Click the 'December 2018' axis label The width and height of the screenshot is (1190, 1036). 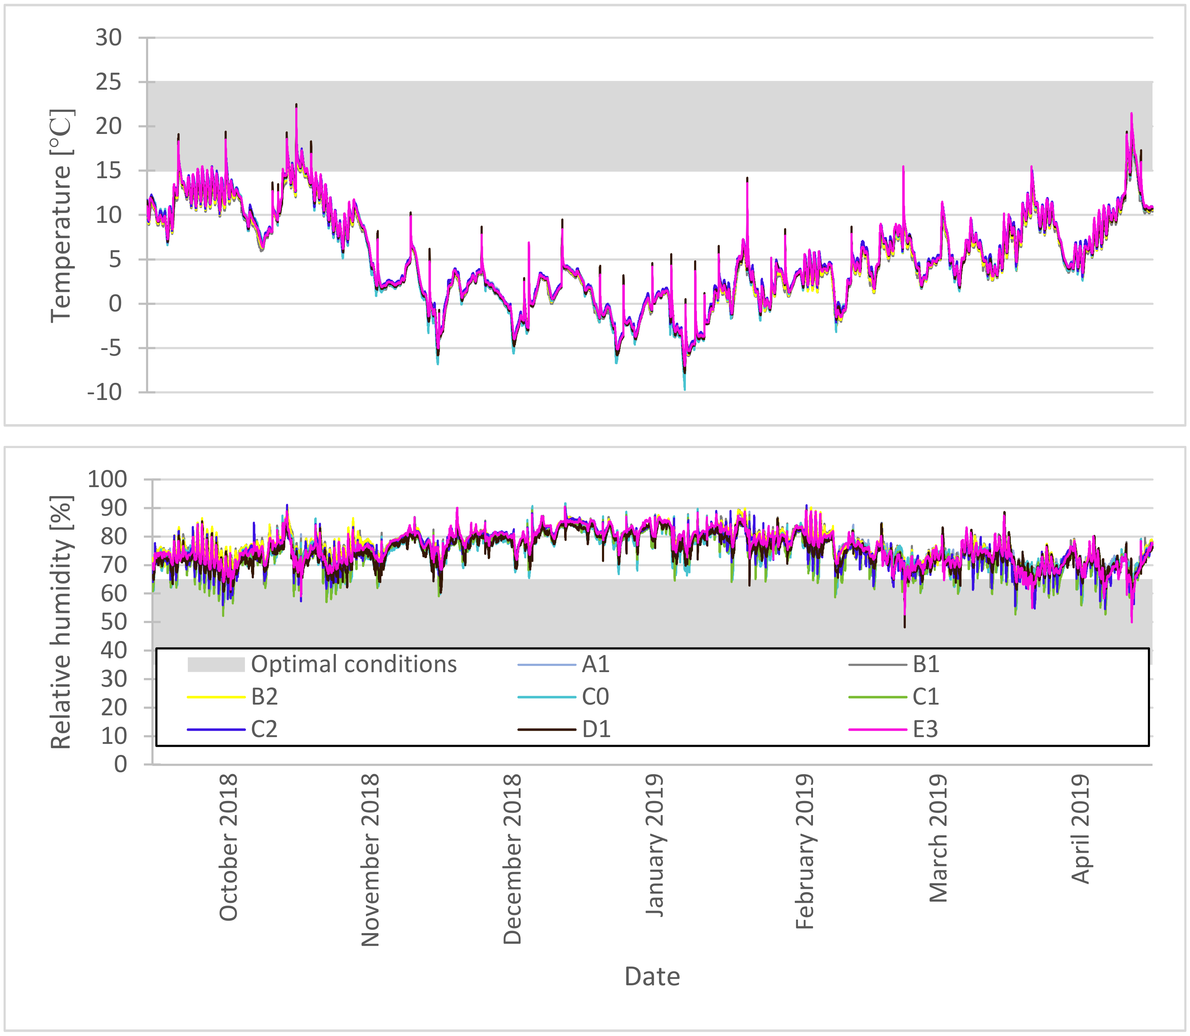(x=512, y=859)
